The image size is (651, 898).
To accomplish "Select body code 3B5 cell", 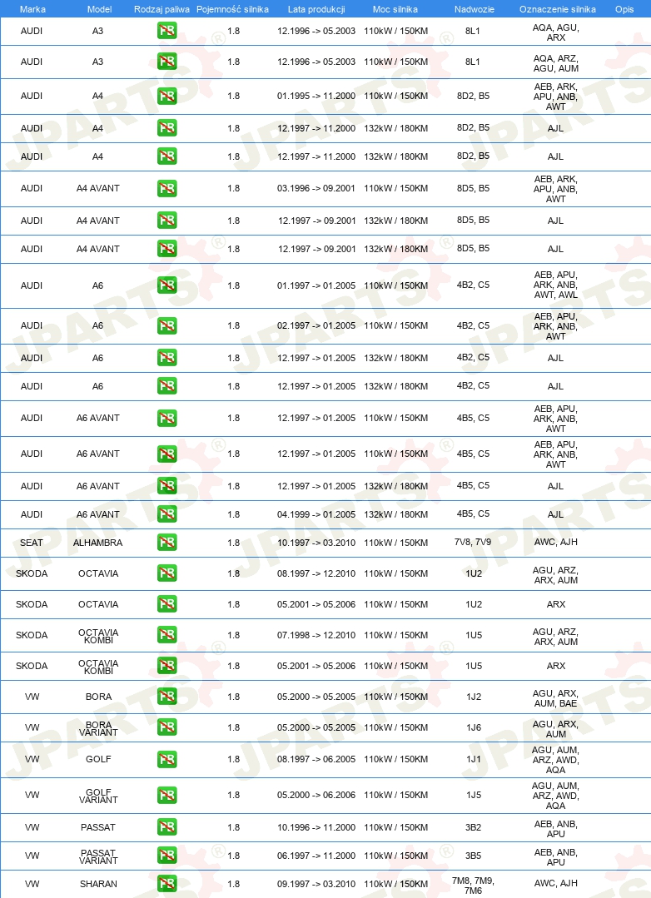I will coord(474,856).
